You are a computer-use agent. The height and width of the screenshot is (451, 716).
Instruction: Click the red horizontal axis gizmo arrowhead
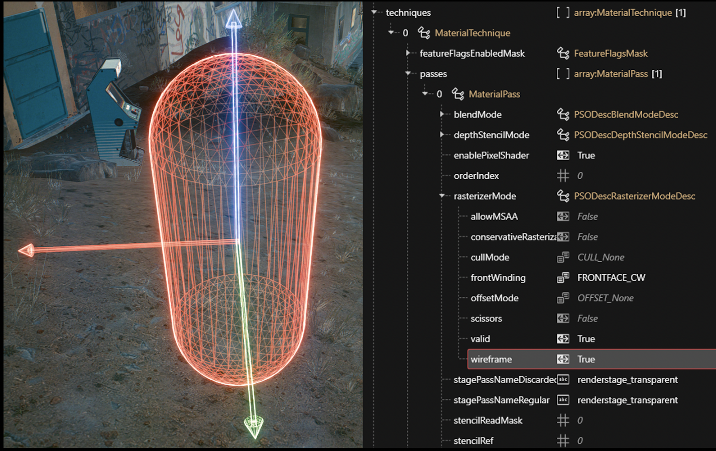click(x=26, y=250)
